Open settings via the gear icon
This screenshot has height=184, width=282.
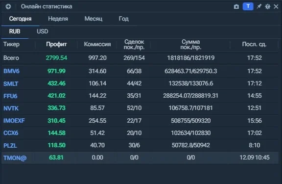(267, 7)
